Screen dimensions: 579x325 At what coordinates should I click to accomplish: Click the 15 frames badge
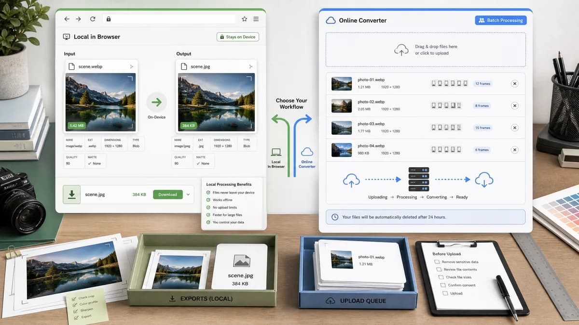click(x=482, y=128)
